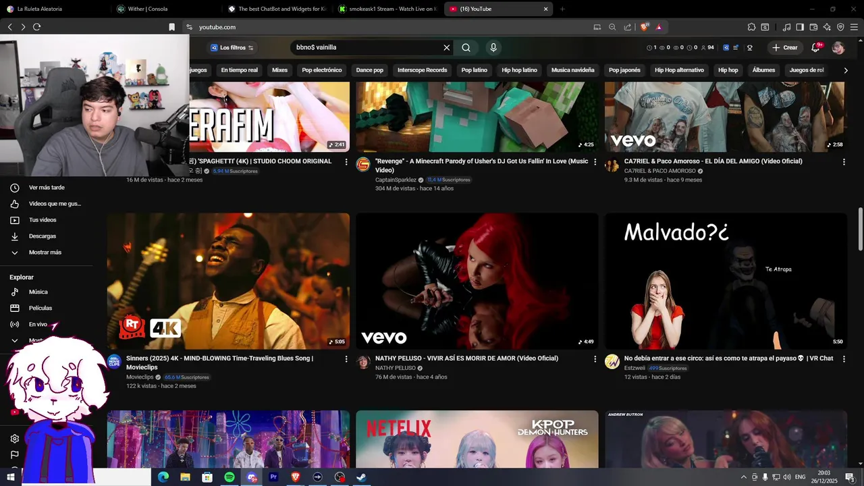The image size is (864, 486).
Task: Open the YouTube notifications bell
Action: (815, 47)
